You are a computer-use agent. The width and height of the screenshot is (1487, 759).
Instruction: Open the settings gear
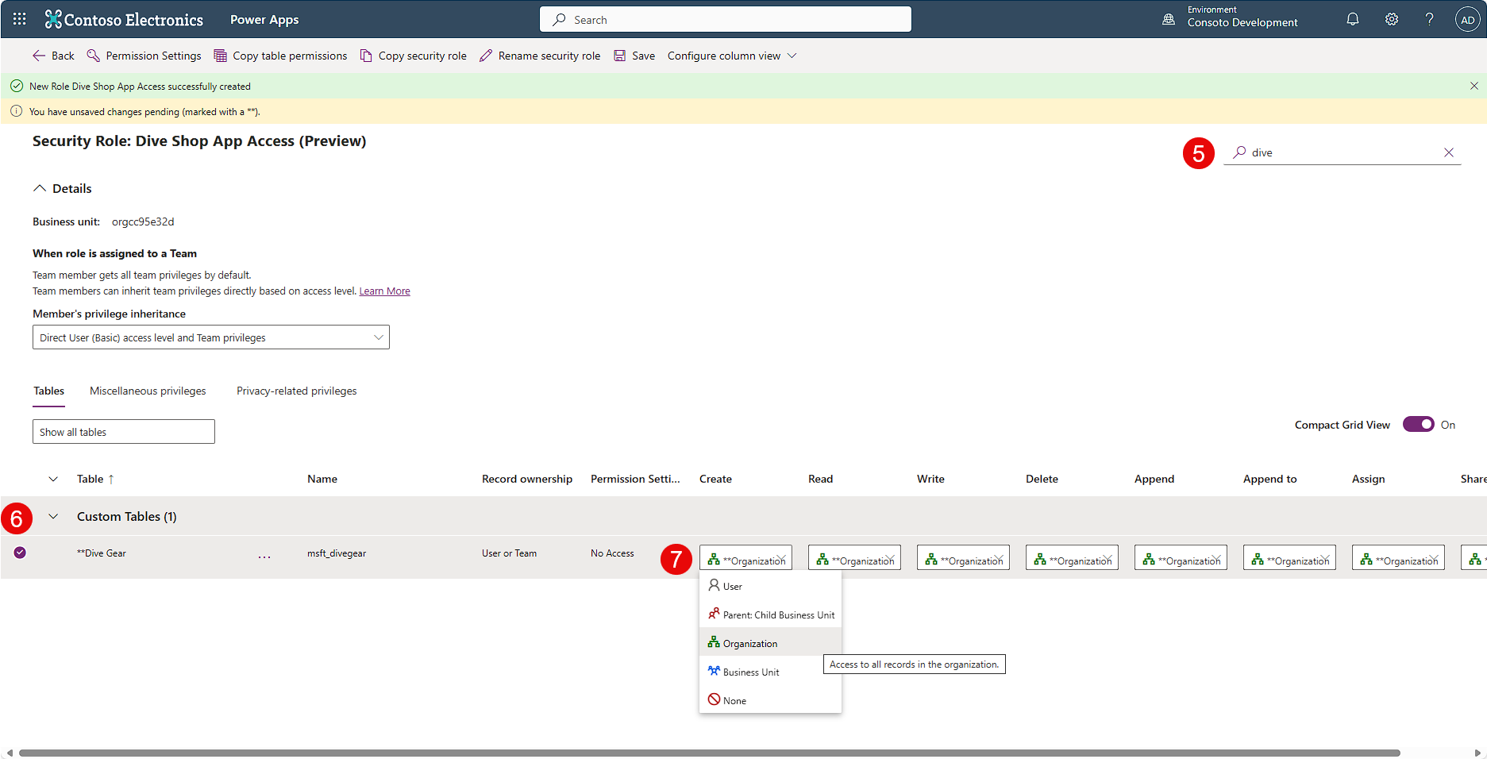click(1391, 18)
